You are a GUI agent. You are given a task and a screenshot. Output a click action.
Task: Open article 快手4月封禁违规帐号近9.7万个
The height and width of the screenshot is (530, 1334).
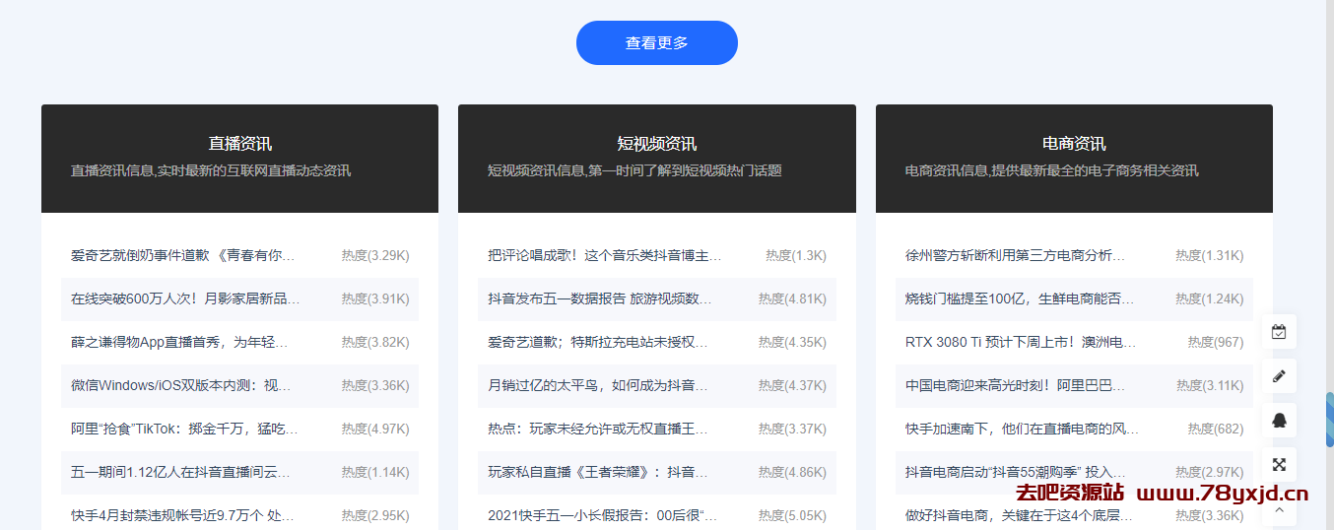click(183, 515)
